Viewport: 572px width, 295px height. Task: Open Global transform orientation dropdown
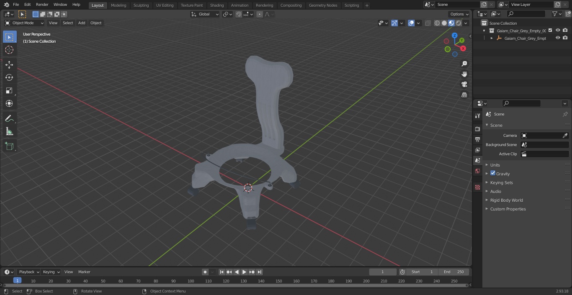pyautogui.click(x=205, y=14)
